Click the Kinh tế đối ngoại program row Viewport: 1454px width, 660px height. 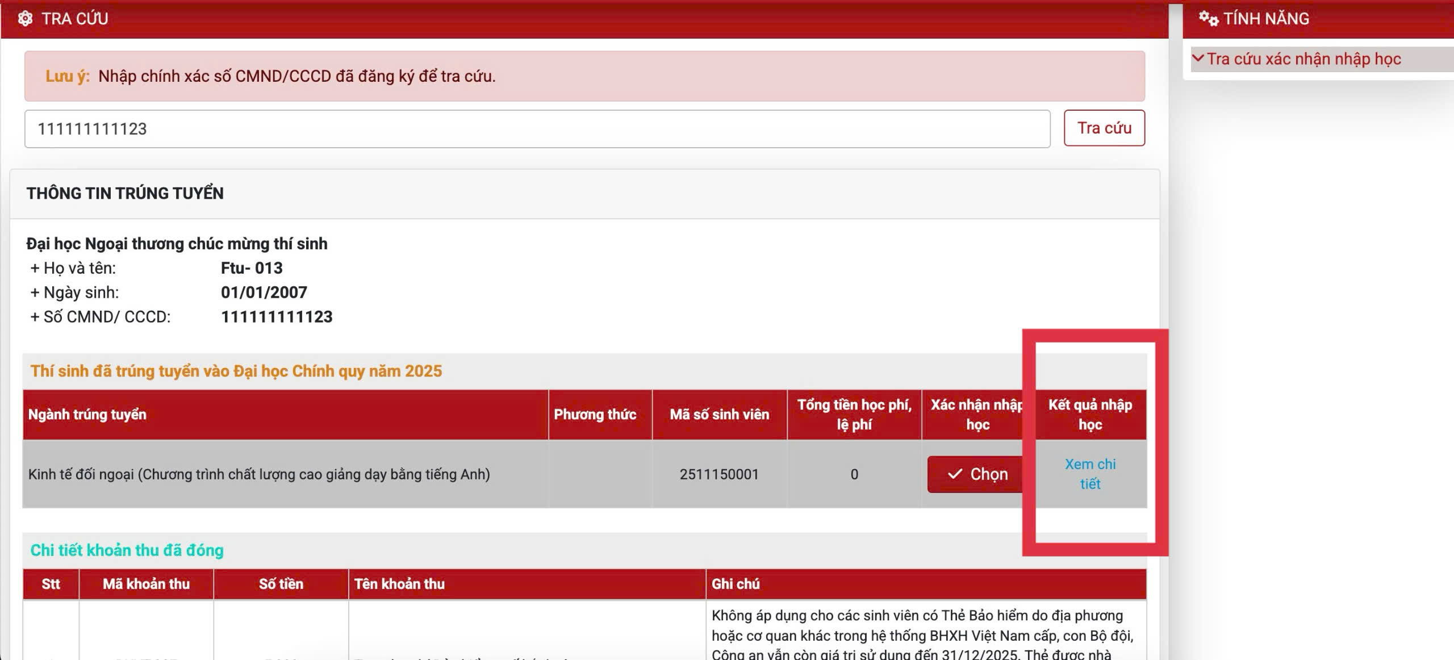tap(259, 474)
